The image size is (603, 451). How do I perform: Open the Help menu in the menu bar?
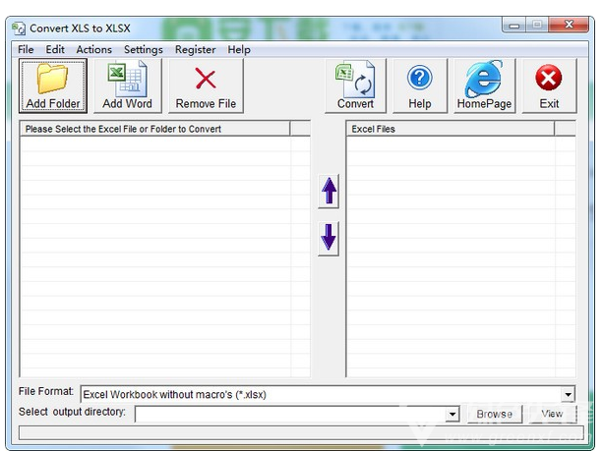(239, 49)
